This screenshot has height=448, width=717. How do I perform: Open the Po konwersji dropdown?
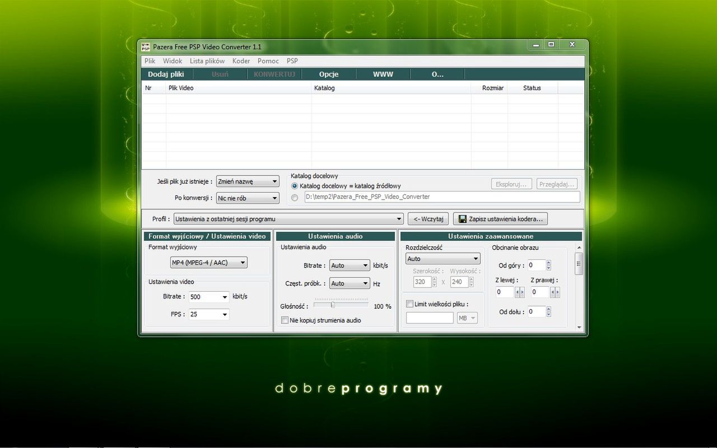tap(248, 198)
